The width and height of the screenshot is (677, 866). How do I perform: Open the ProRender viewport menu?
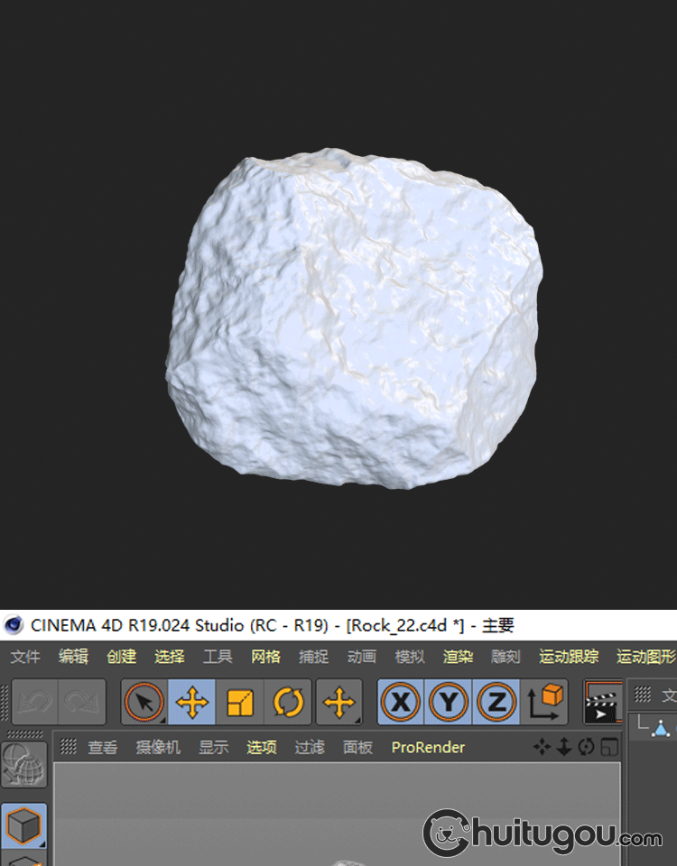(428, 747)
